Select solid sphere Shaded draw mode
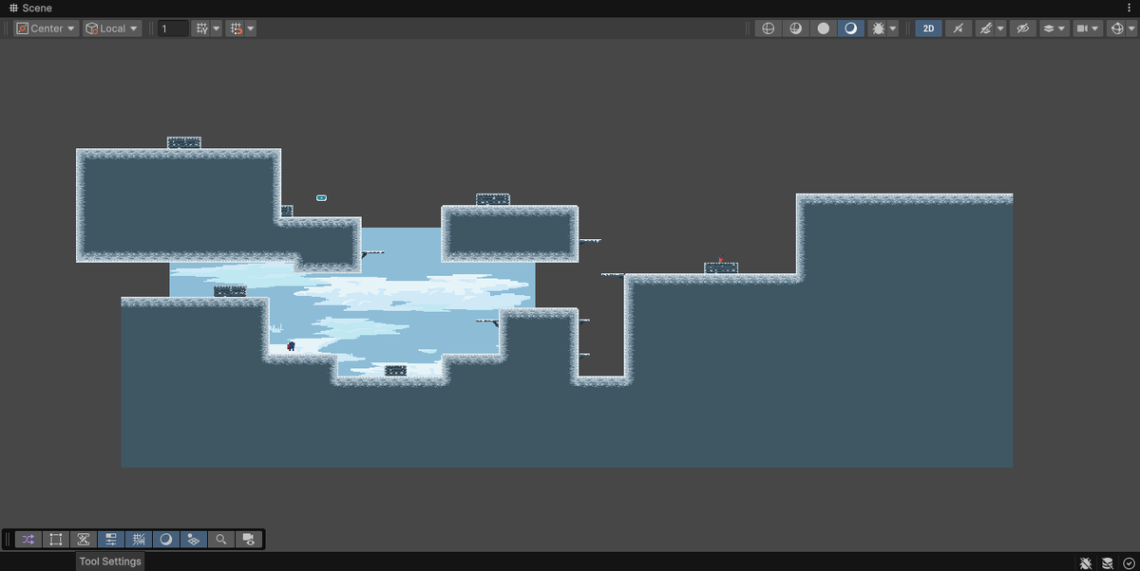Image resolution: width=1140 pixels, height=571 pixels. tap(824, 28)
